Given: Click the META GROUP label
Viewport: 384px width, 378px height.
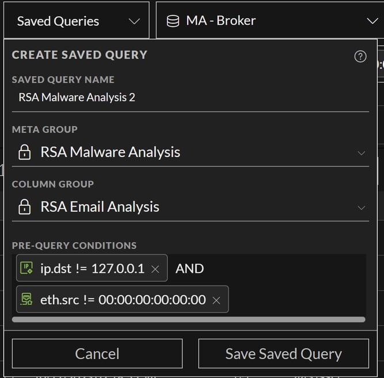Looking at the screenshot, I should click(x=45, y=129).
